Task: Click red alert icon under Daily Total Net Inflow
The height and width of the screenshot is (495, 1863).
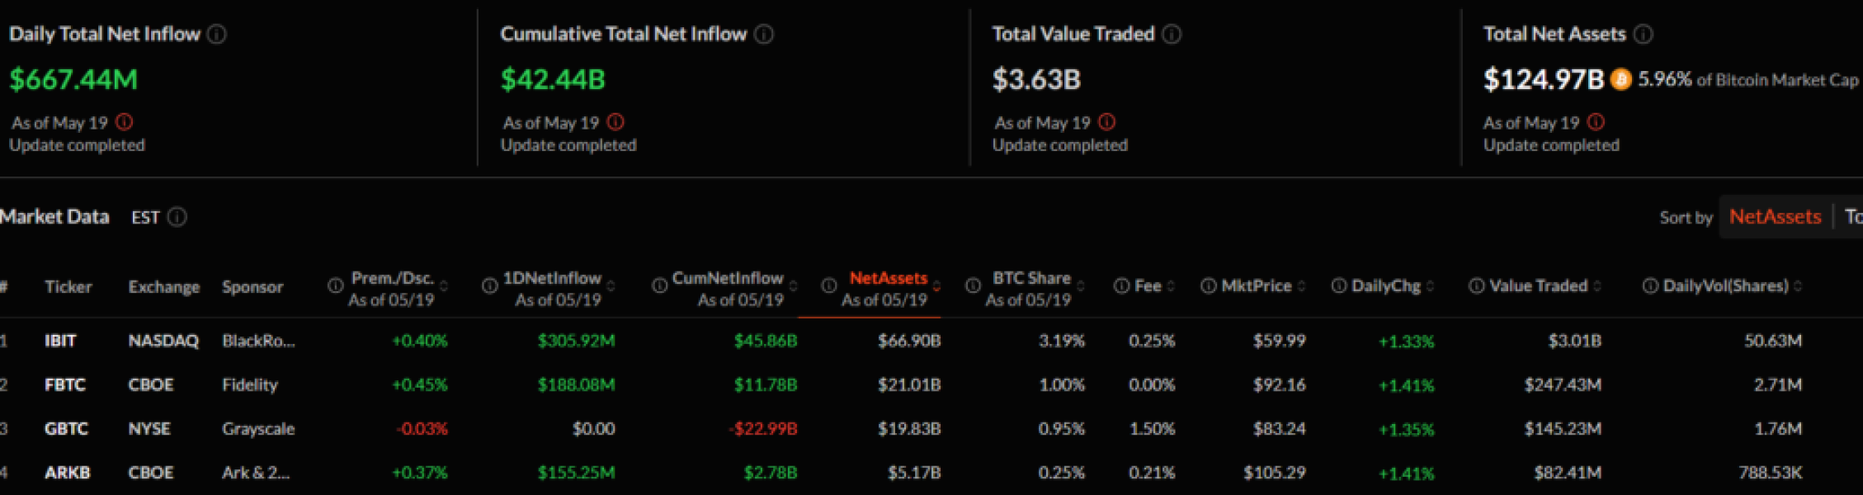Action: (125, 122)
